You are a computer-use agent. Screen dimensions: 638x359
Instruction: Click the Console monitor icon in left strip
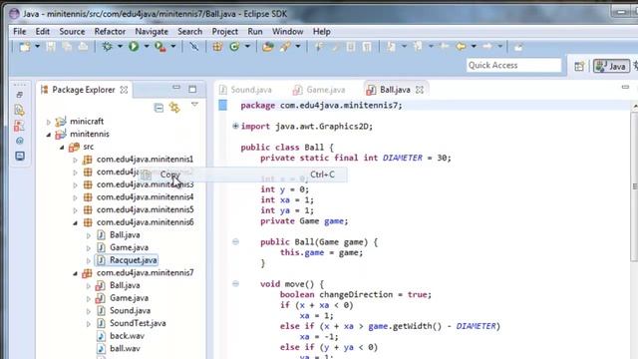point(20,156)
